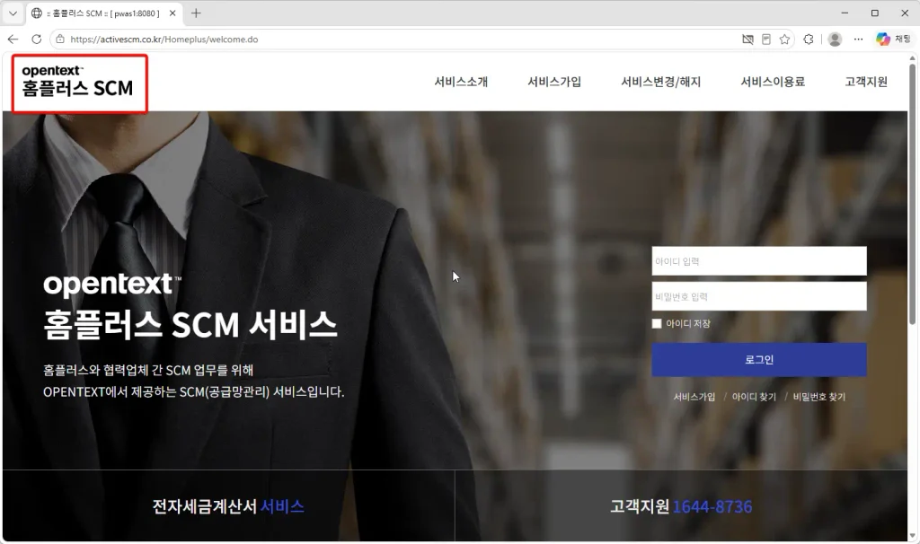Open the 전자세금계산서 서비스 banner
920x544 pixels.
click(228, 506)
